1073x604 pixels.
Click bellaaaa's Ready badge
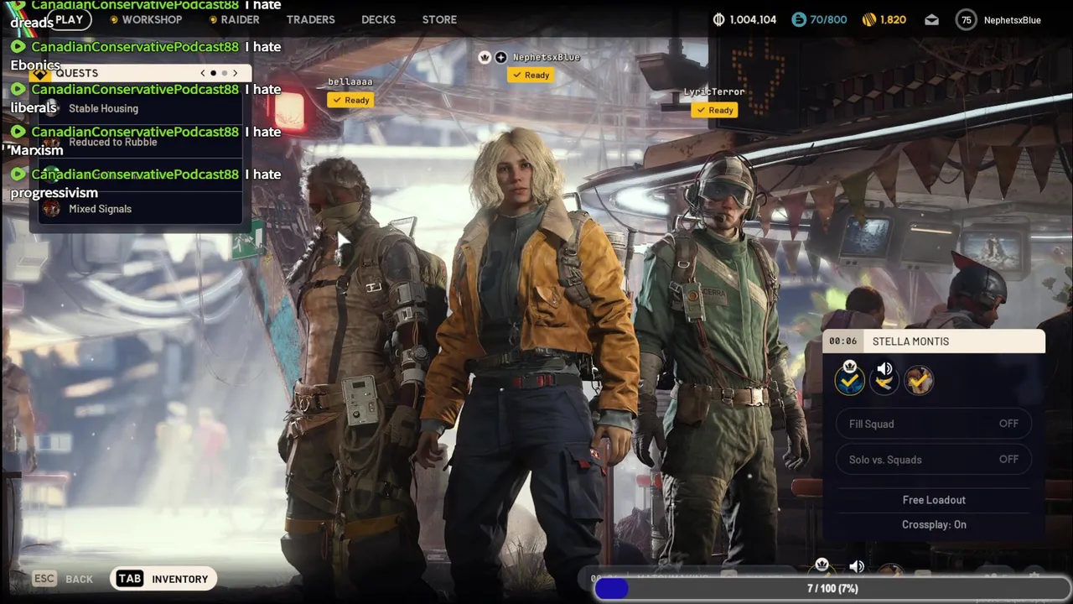(x=350, y=100)
